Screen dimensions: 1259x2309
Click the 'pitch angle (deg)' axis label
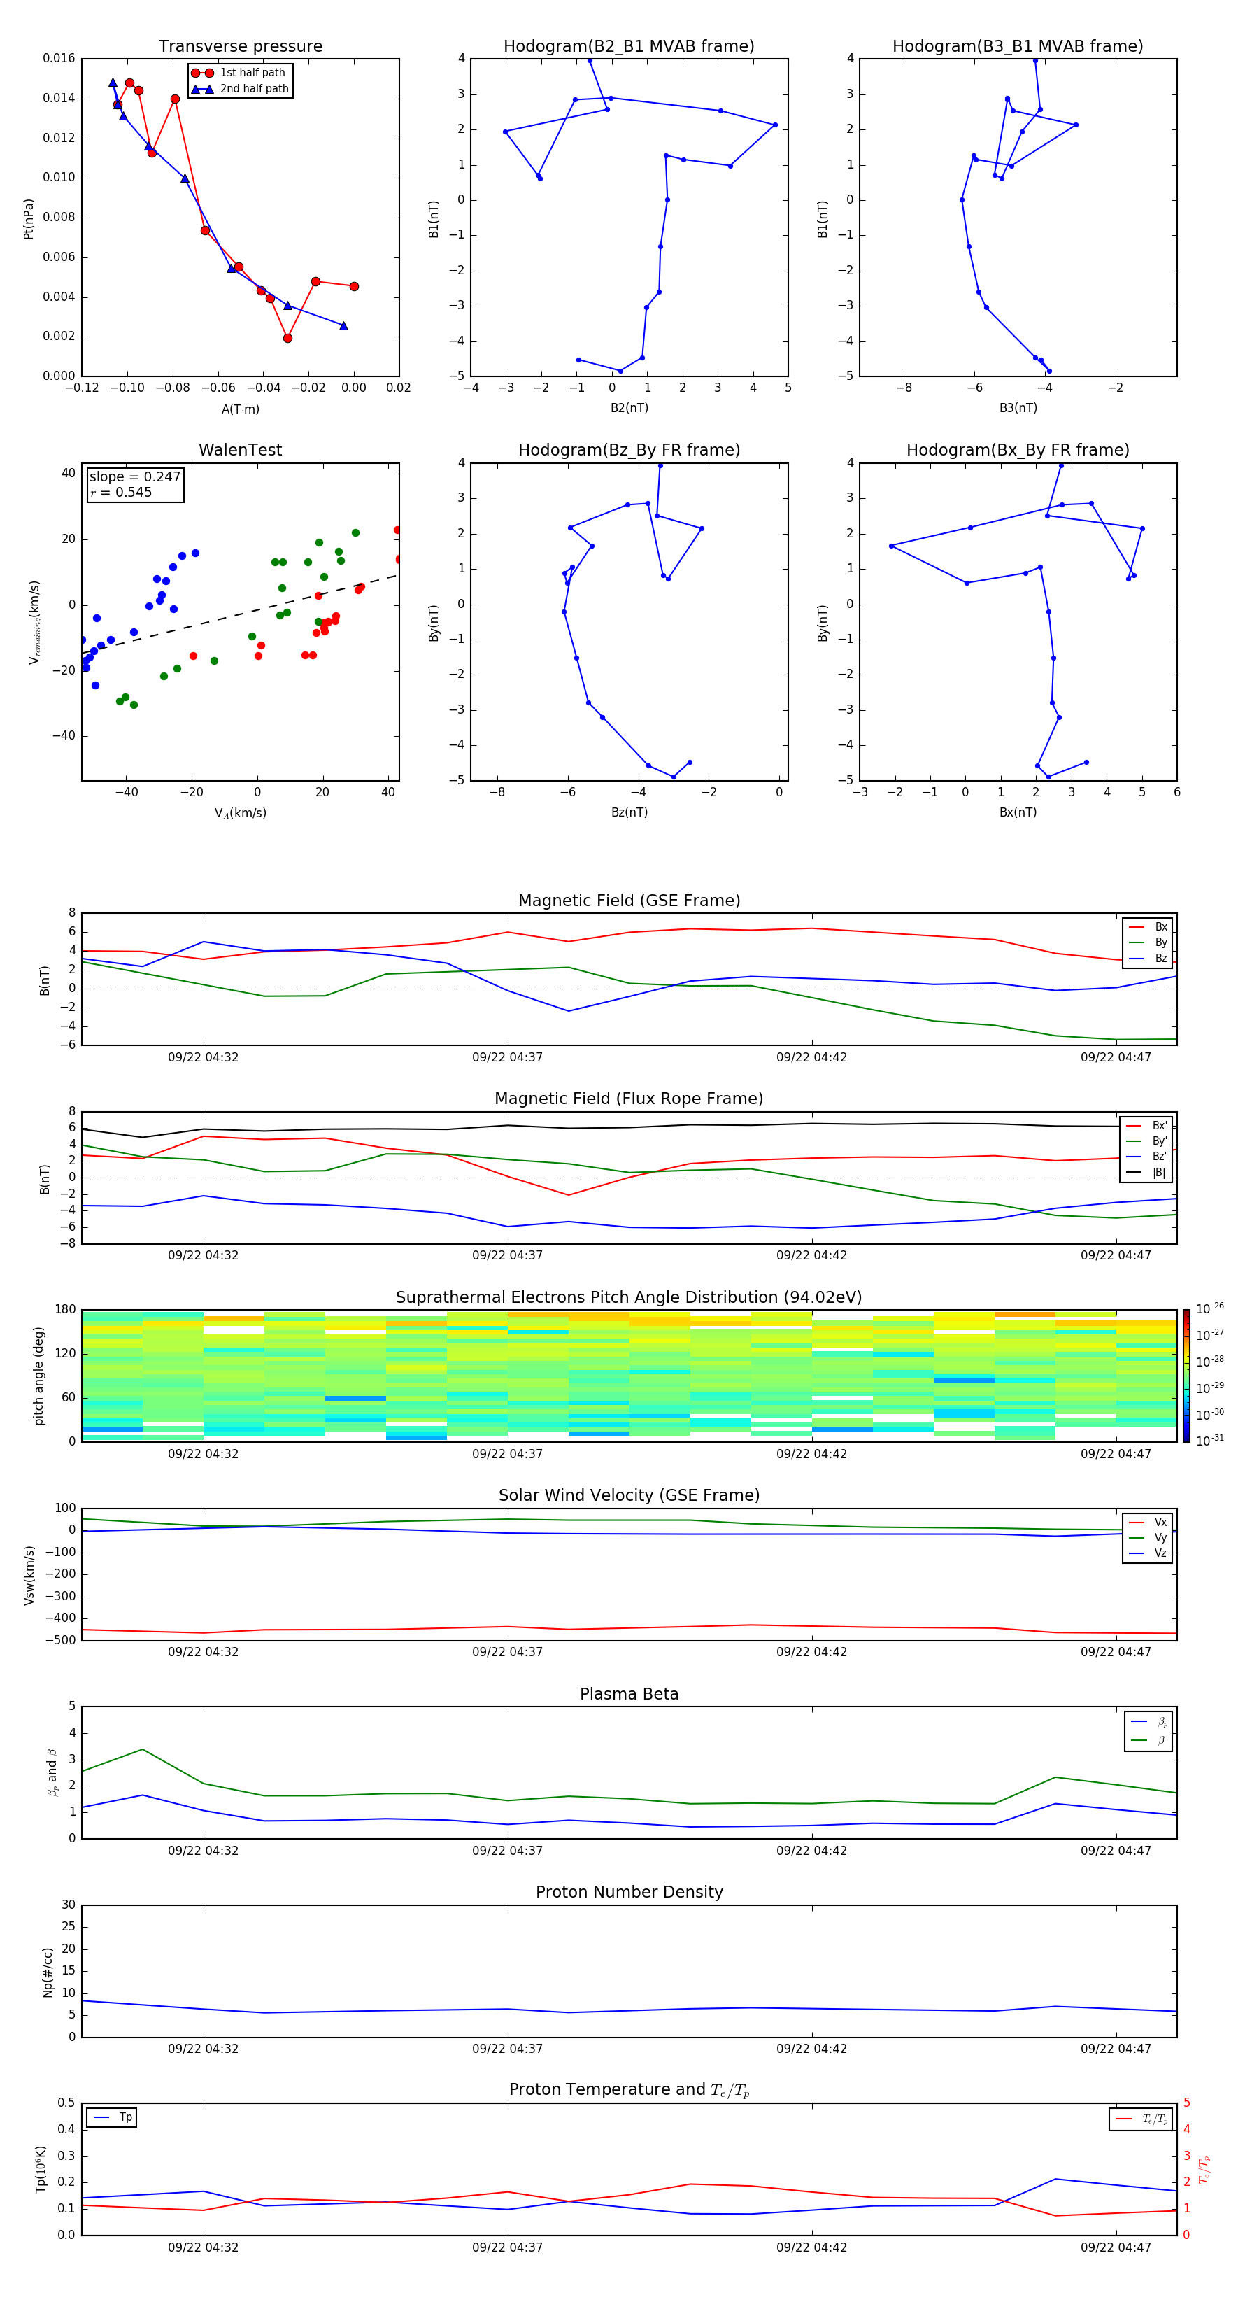tap(38, 1376)
